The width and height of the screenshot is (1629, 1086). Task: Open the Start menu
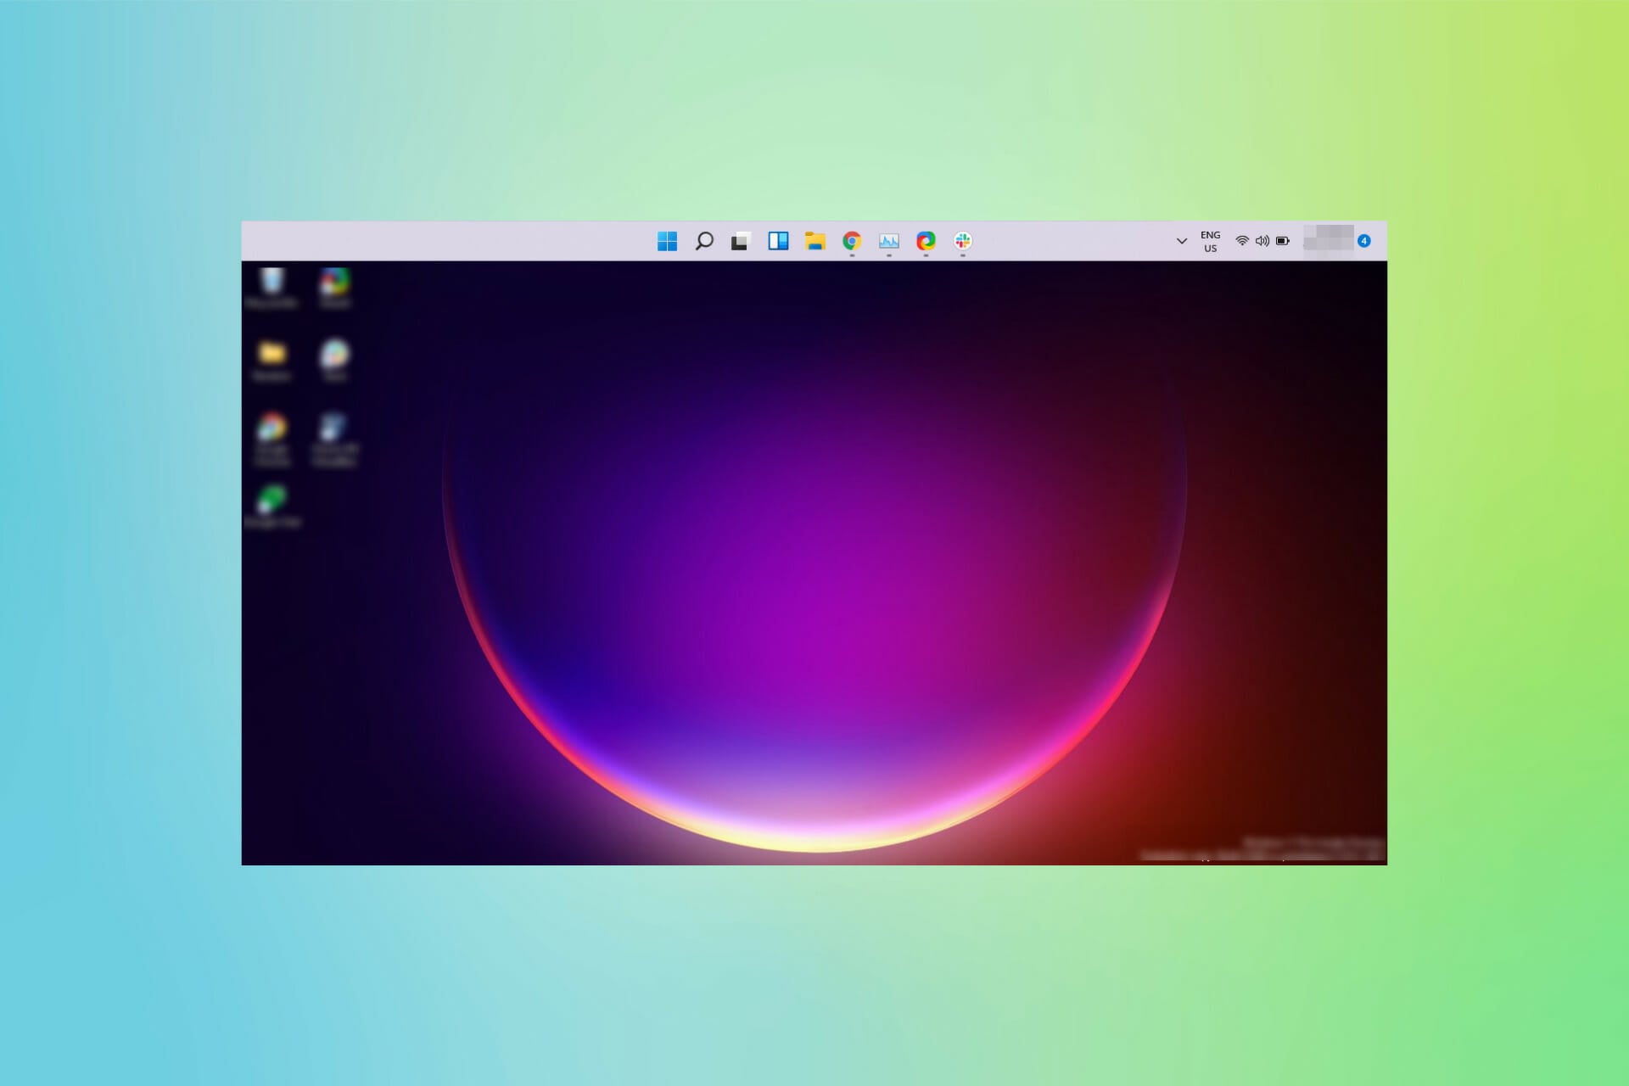point(667,242)
